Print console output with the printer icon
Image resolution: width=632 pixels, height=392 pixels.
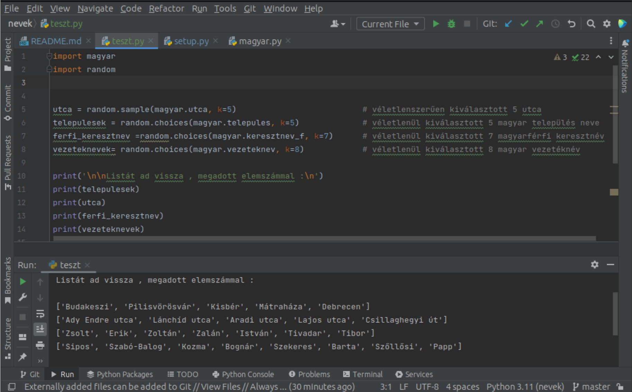coord(40,346)
